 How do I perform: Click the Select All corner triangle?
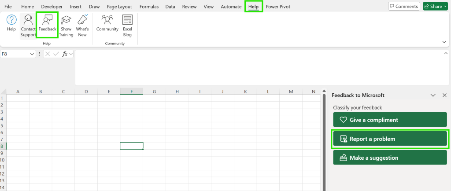click(3, 92)
